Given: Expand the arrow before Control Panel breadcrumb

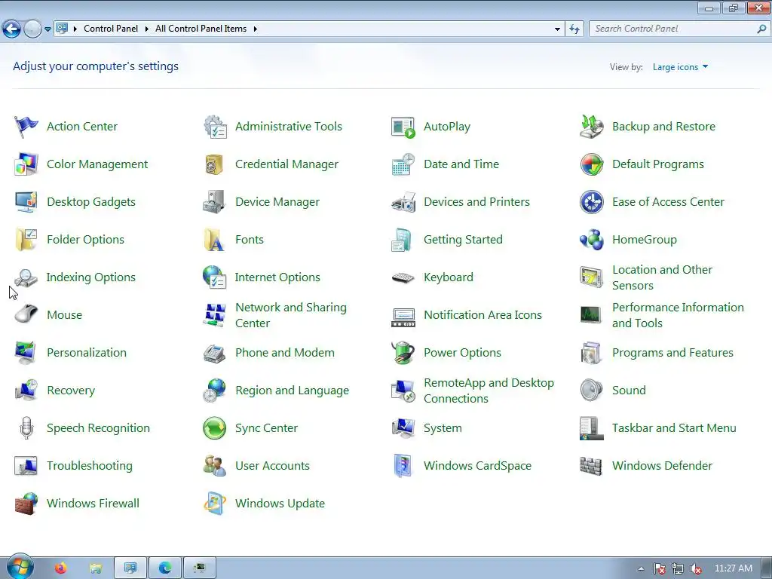Looking at the screenshot, I should click(75, 29).
